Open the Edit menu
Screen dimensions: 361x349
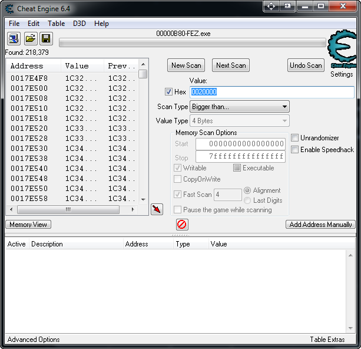point(34,24)
